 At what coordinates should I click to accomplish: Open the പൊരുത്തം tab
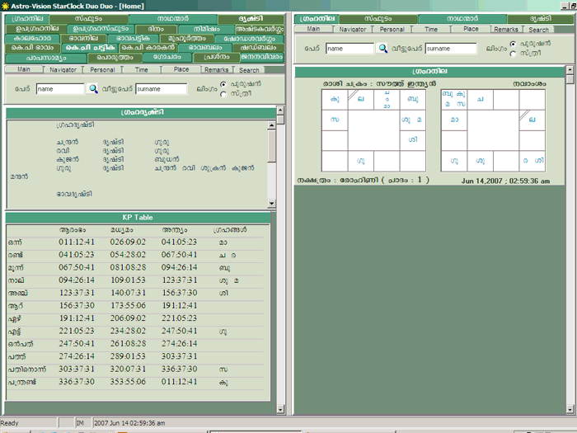coord(115,58)
